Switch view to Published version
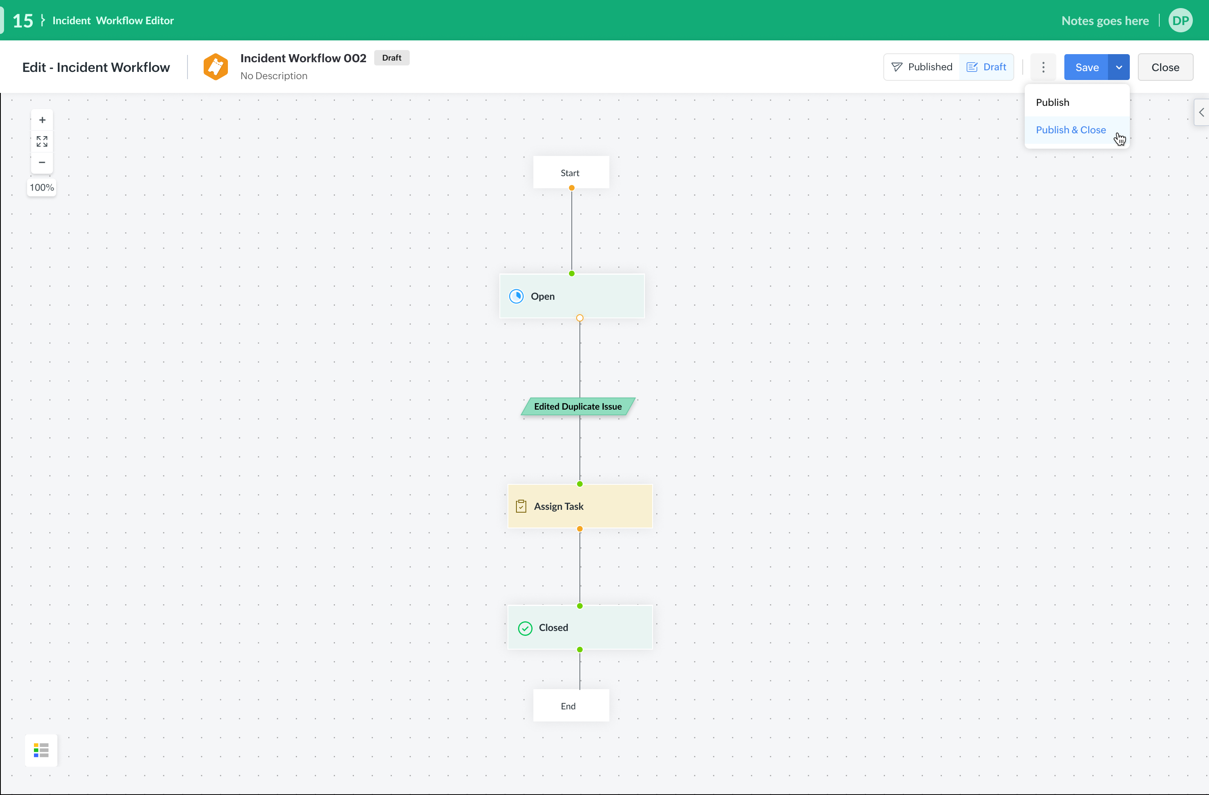The width and height of the screenshot is (1209, 795). (x=921, y=67)
